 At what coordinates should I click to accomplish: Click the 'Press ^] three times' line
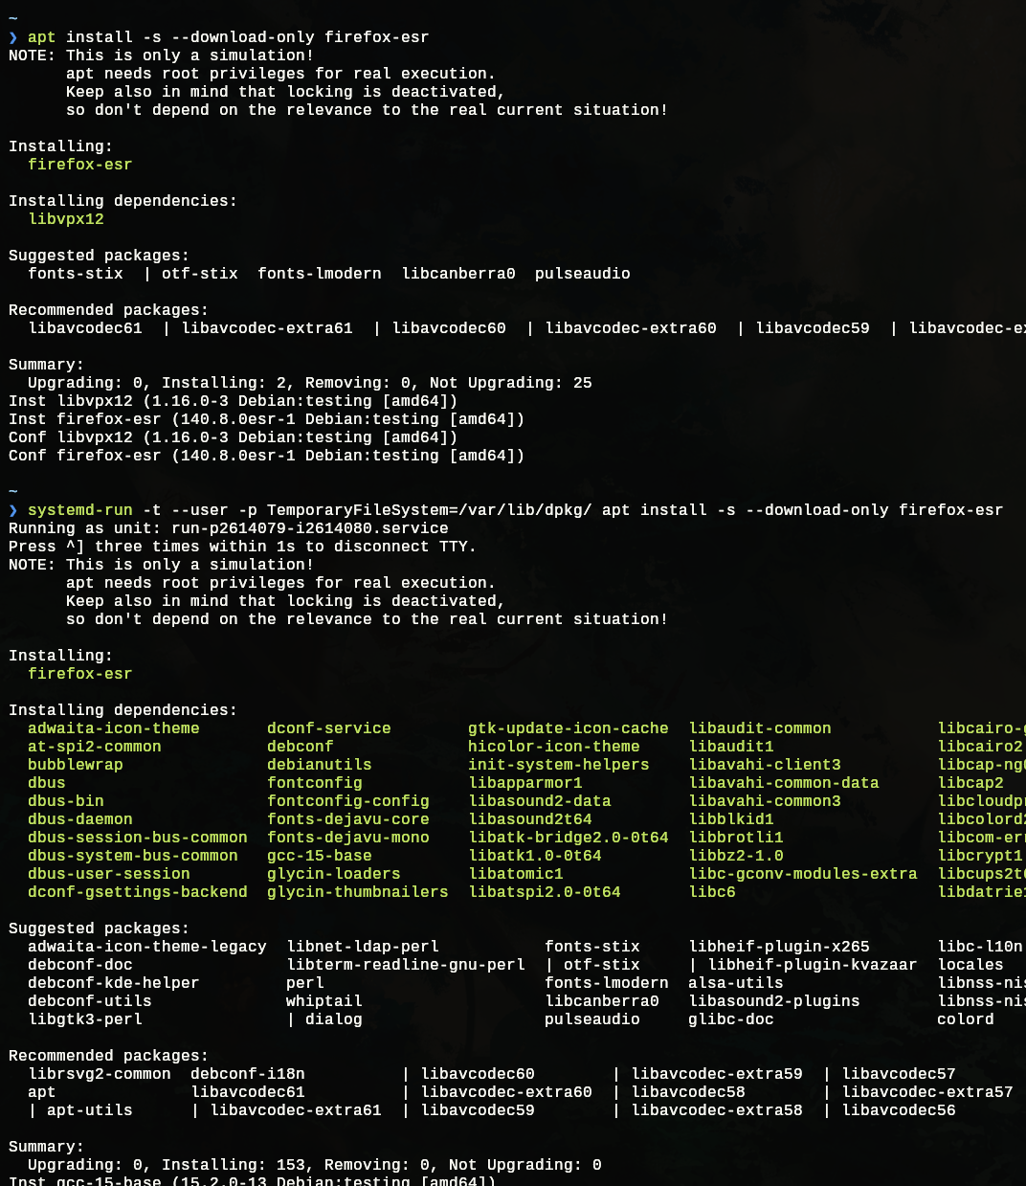tap(242, 547)
